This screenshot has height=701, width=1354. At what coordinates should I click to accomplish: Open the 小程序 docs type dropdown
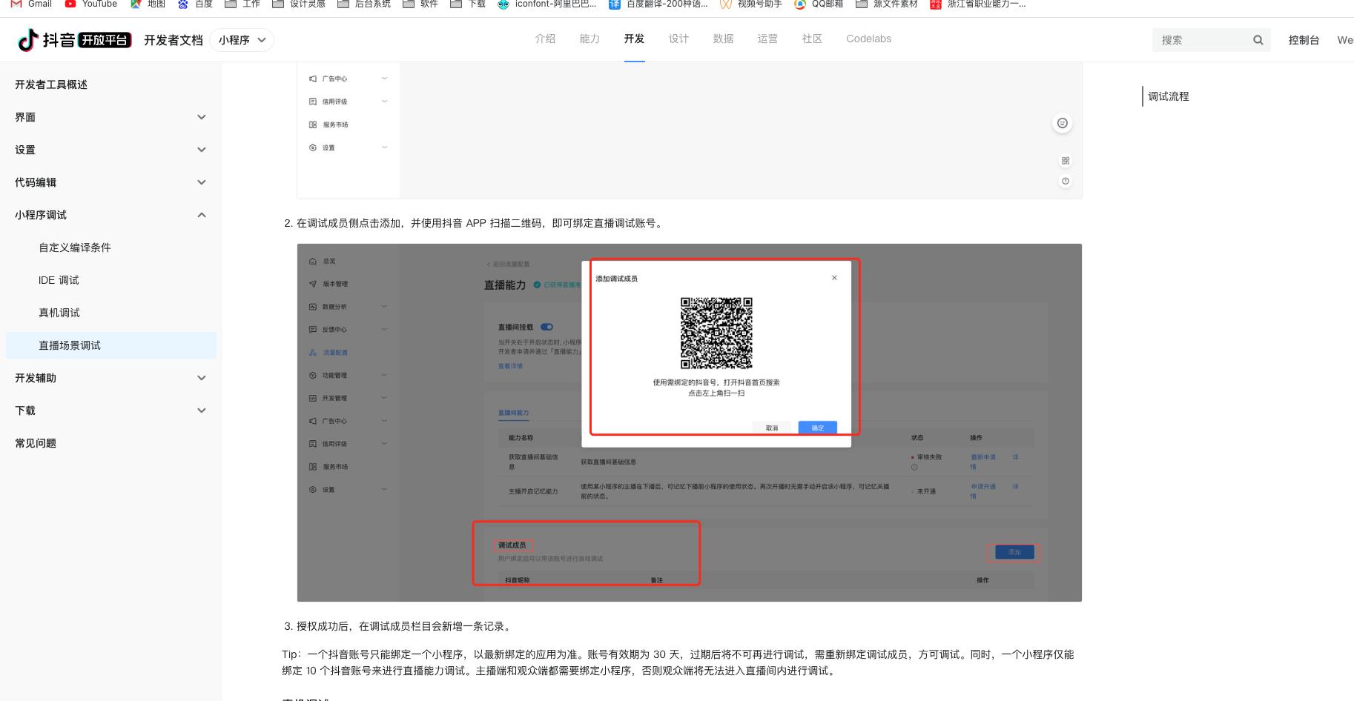point(242,40)
